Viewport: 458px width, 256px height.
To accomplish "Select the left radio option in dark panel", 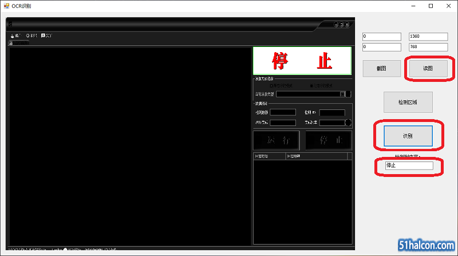I will coord(271,86).
